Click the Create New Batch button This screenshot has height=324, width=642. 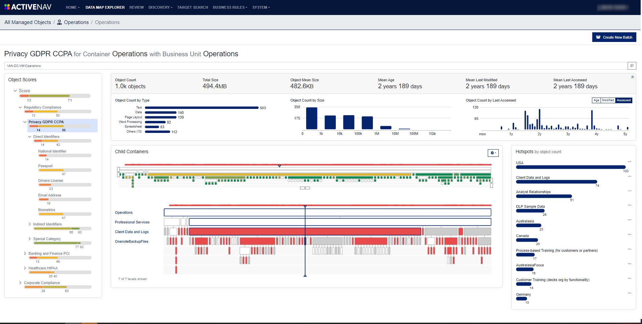click(x=614, y=37)
